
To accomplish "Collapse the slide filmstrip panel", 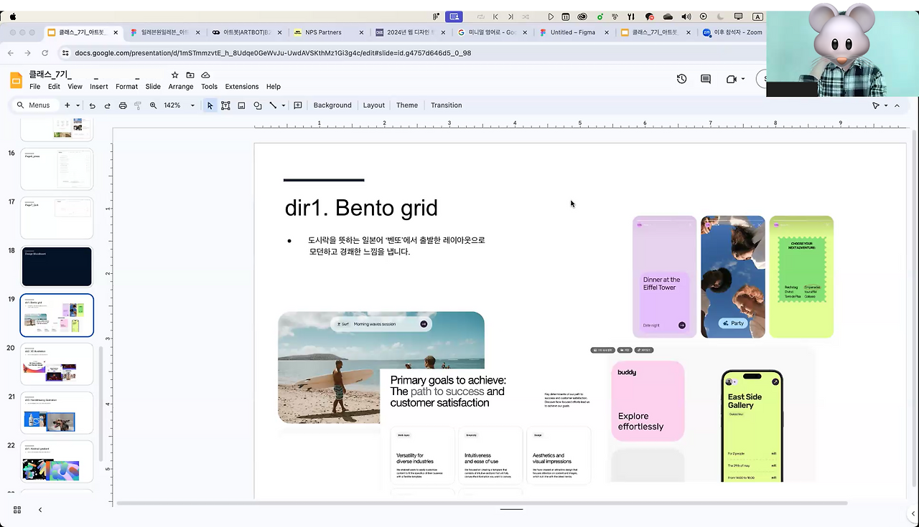I will coord(40,510).
